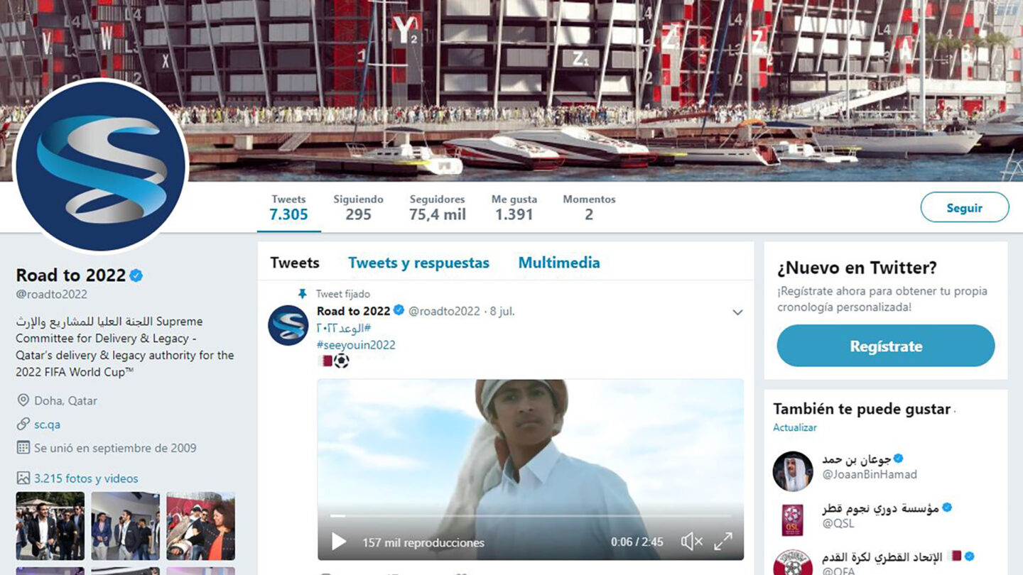
Task: Open the QSL suggested account avatar
Action: pos(793,520)
